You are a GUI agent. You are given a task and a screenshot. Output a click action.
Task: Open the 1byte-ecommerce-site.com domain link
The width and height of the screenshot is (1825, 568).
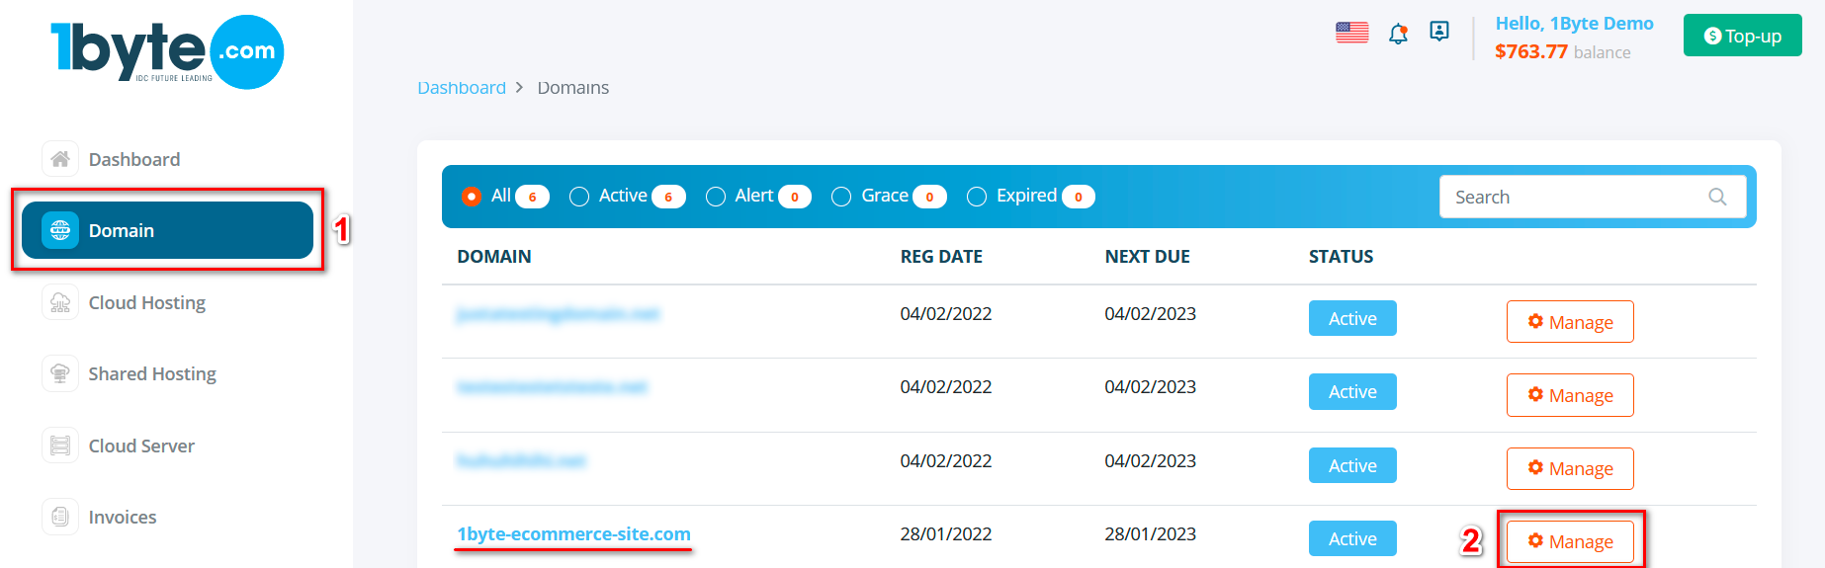[573, 534]
